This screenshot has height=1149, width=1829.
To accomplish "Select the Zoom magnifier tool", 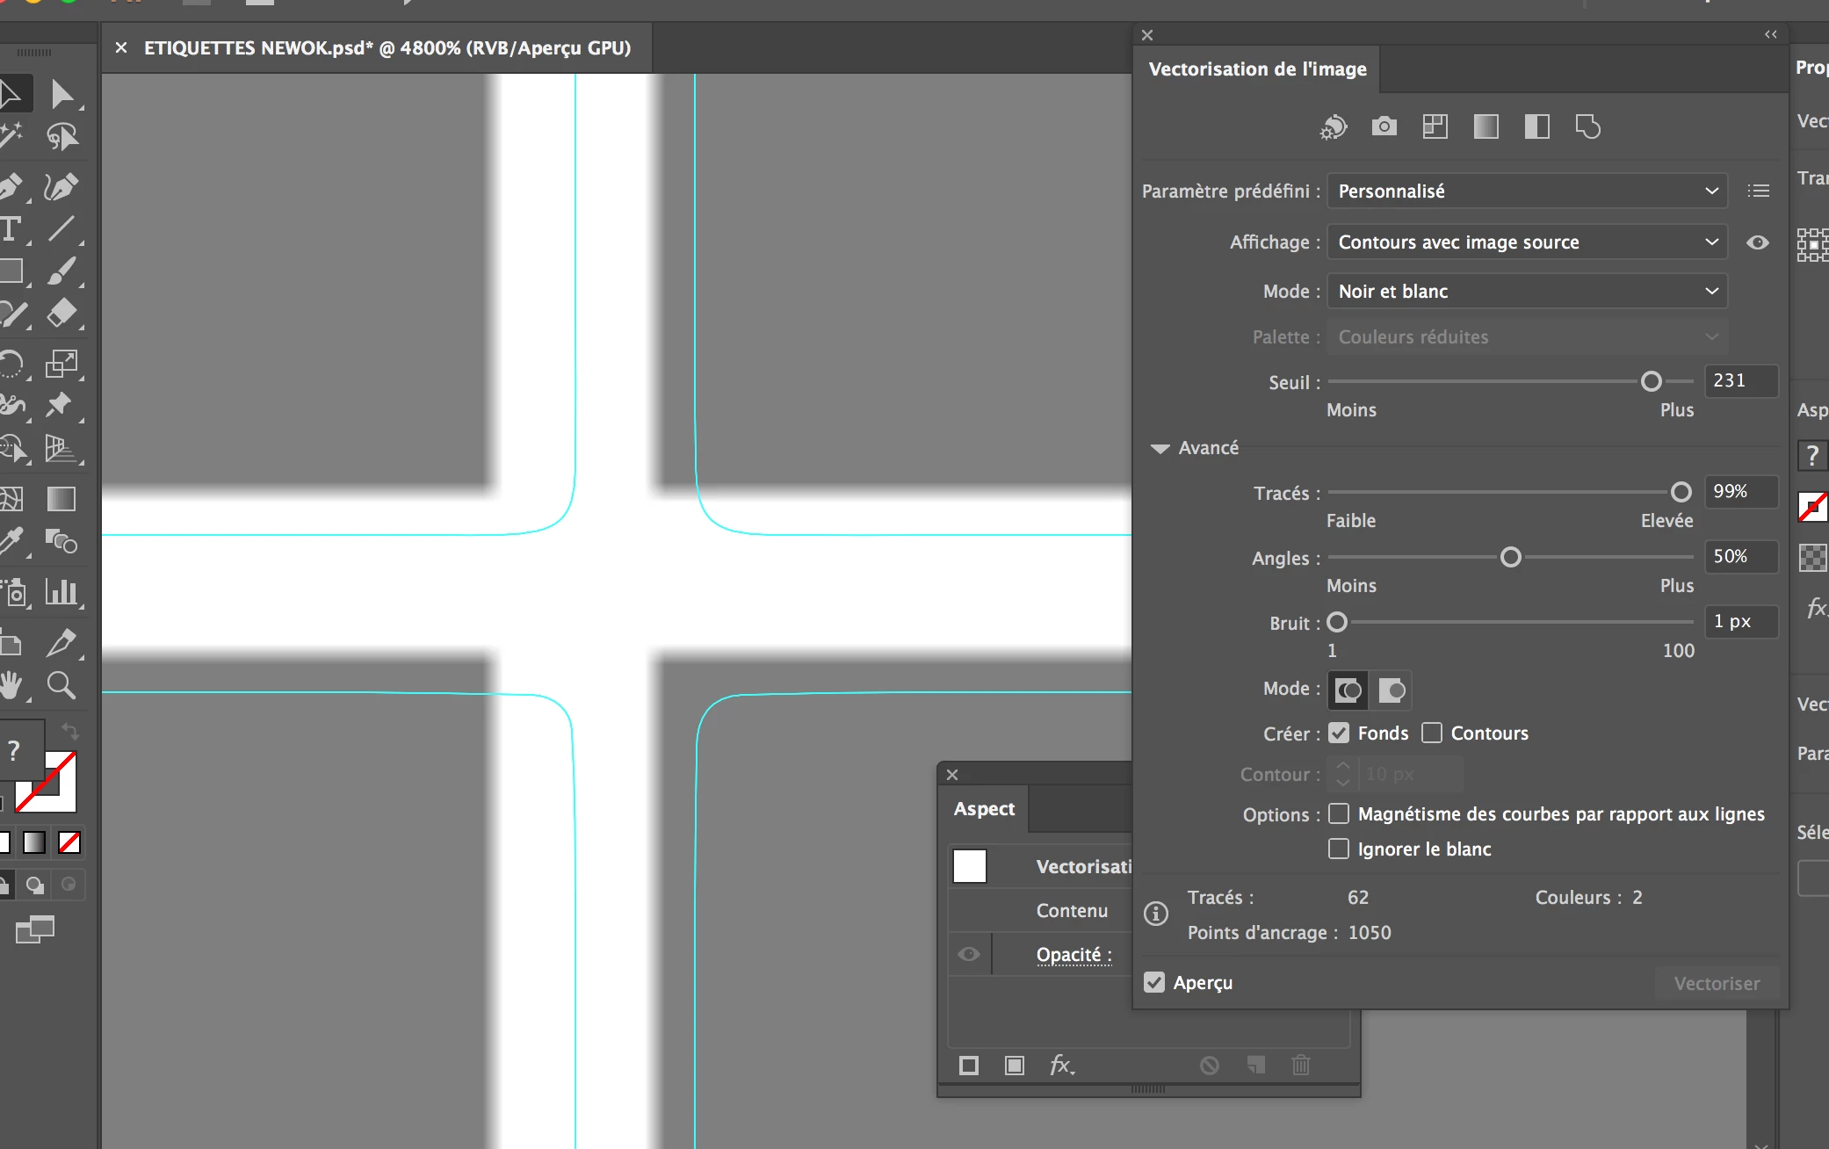I will click(61, 685).
